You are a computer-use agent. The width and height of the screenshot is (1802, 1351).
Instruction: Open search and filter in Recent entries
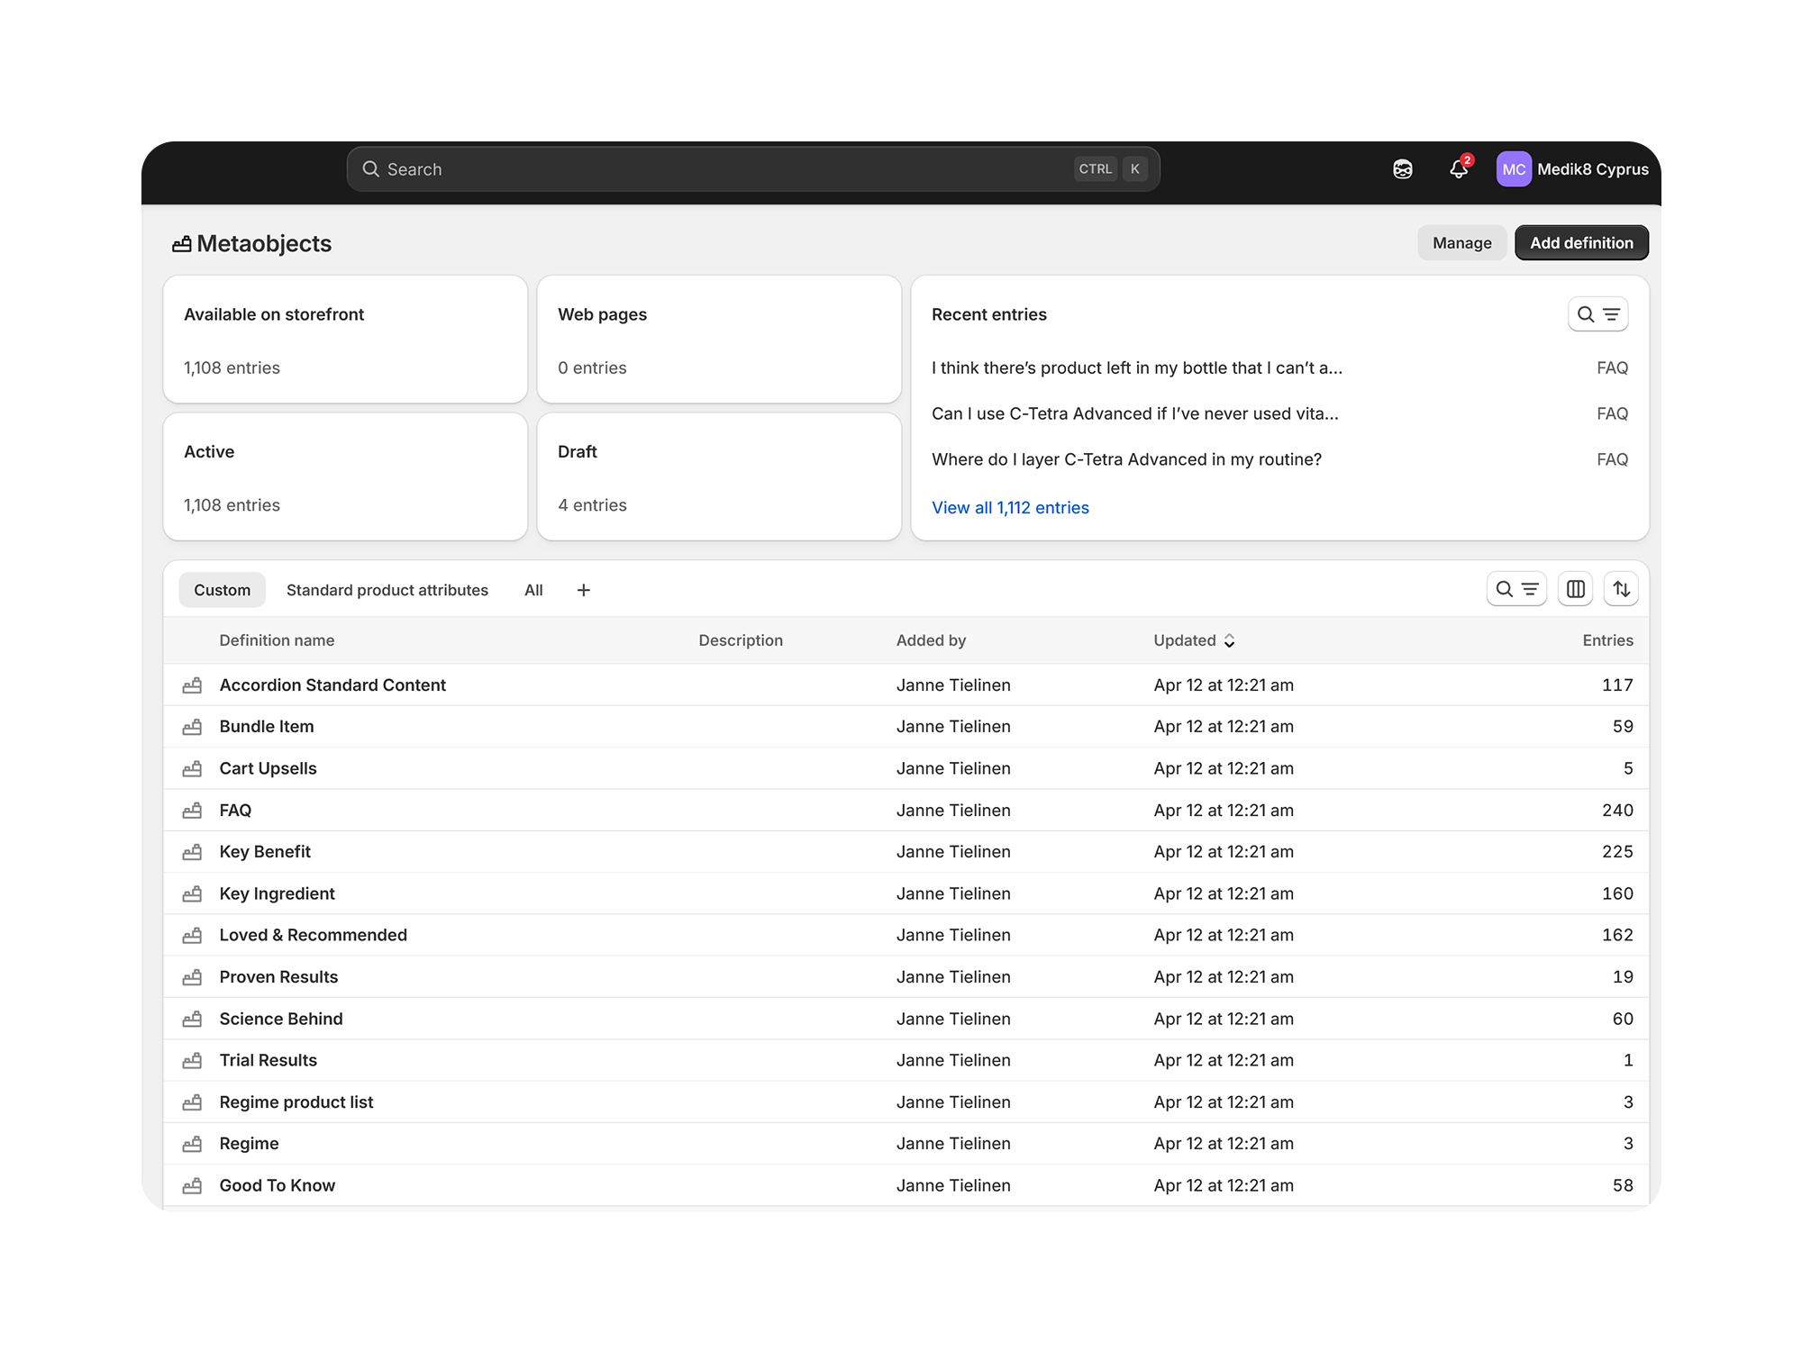pyautogui.click(x=1597, y=314)
